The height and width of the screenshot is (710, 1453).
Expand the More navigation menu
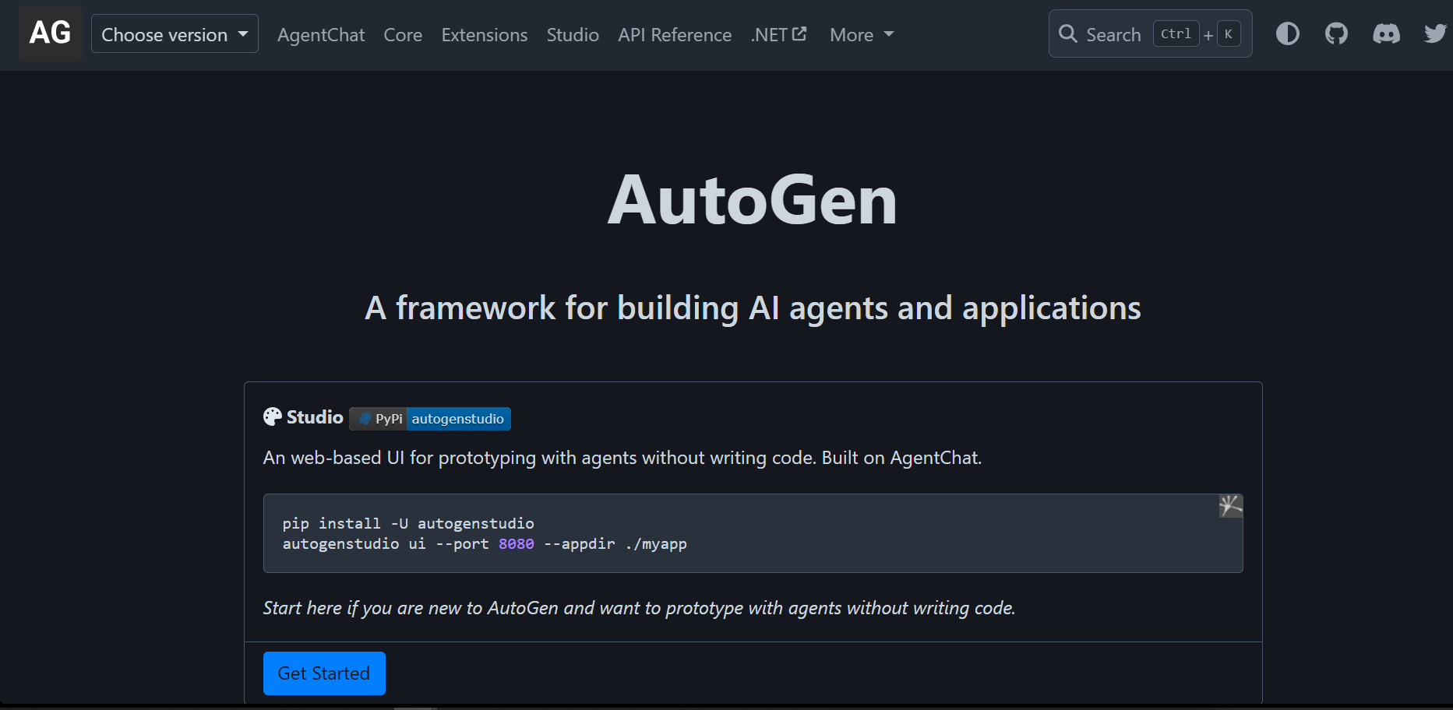pyautogui.click(x=861, y=35)
